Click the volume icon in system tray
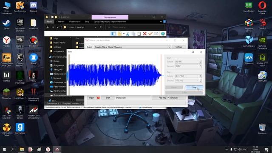The image size is (272, 153). (x=240, y=149)
